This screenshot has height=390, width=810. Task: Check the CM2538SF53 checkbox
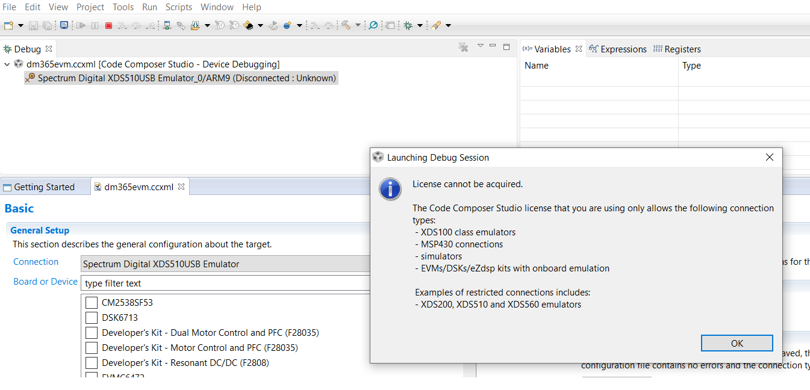point(92,303)
